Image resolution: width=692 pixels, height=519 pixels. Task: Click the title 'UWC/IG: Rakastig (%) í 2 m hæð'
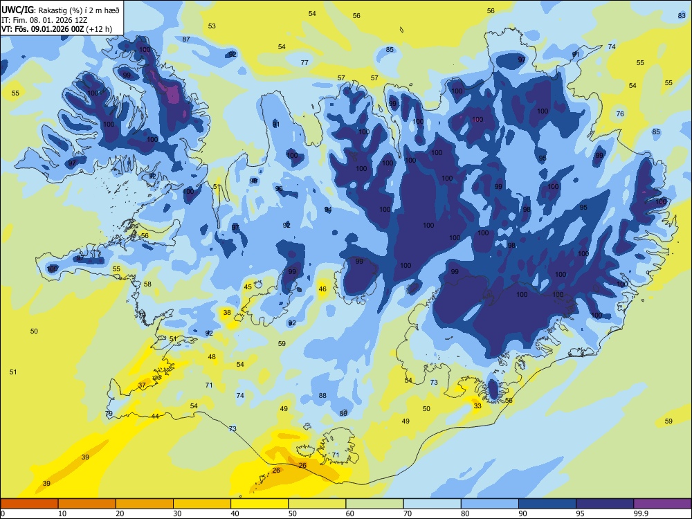coord(60,10)
